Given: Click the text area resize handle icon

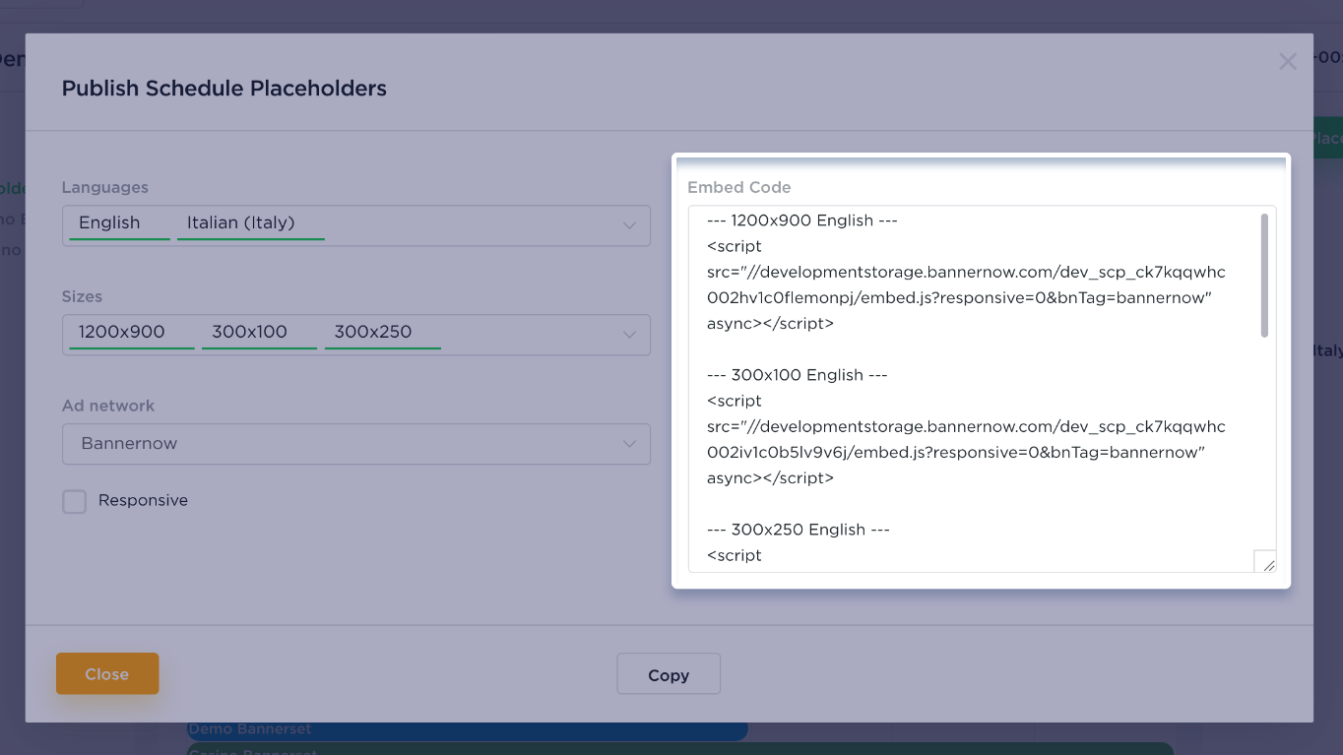Looking at the screenshot, I should [1266, 562].
